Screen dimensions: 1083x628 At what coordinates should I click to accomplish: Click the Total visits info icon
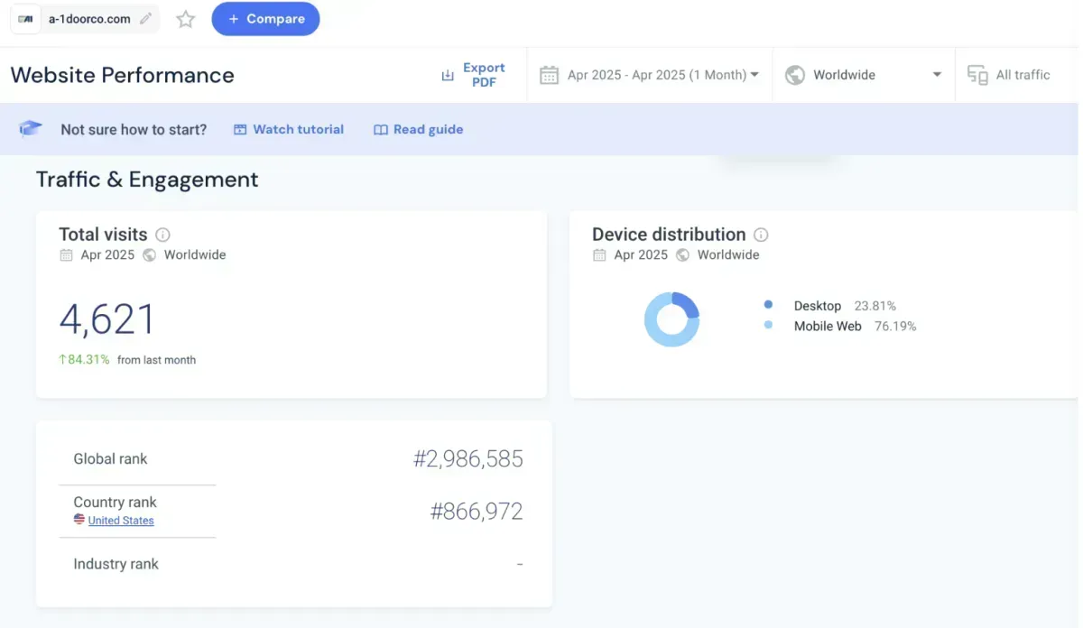tap(162, 235)
